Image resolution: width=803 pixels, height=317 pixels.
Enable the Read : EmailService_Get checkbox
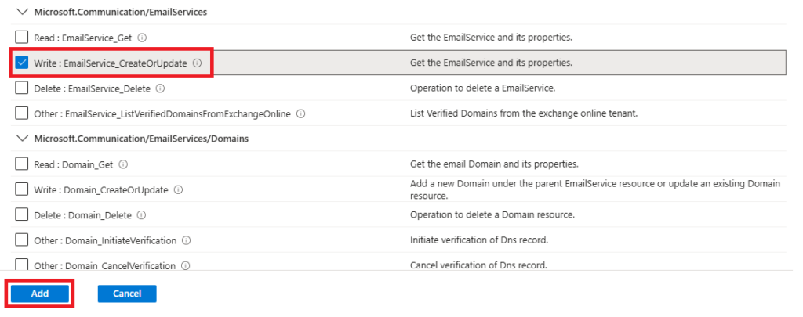click(22, 38)
